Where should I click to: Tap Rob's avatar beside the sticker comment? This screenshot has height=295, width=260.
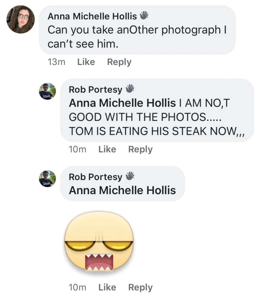(47, 179)
